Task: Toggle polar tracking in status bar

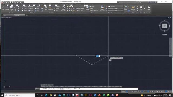Action: coord(135,91)
